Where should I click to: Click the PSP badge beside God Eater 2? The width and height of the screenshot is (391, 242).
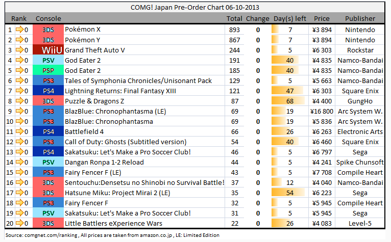(x=48, y=70)
